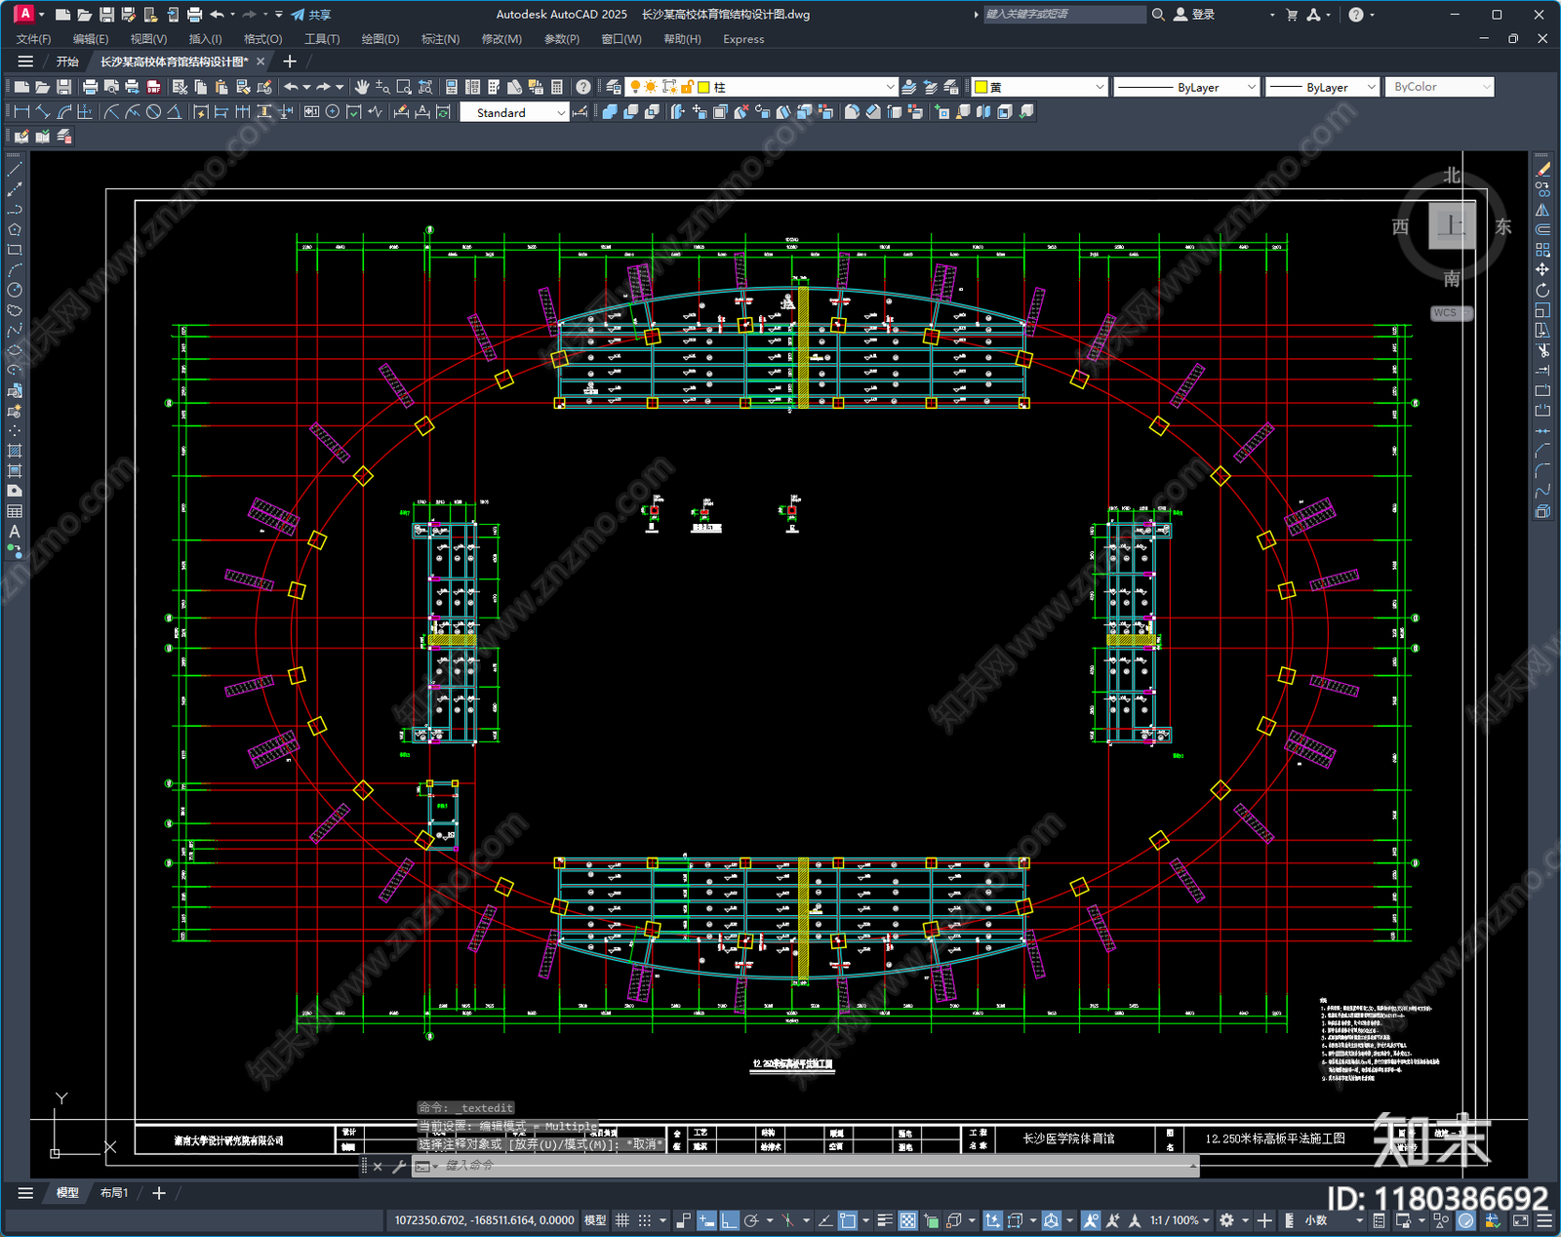
Task: Select the Pan hand tool
Action: 362,87
